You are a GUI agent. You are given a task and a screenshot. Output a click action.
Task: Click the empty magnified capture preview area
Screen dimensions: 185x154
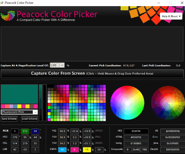click(x=92, y=44)
